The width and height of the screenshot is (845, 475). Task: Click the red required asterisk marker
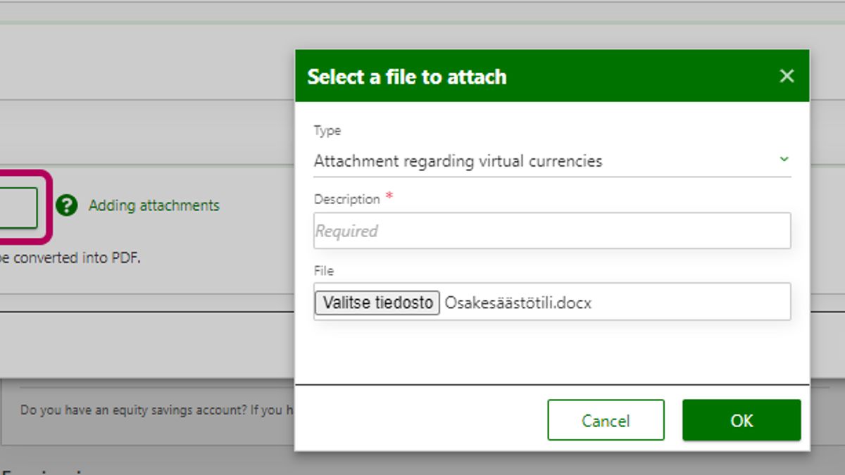(389, 198)
